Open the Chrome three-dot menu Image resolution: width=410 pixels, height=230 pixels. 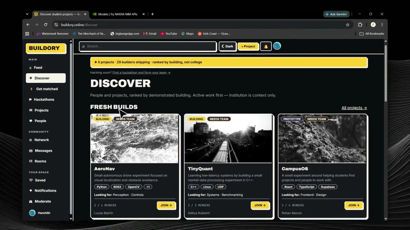pos(382,25)
